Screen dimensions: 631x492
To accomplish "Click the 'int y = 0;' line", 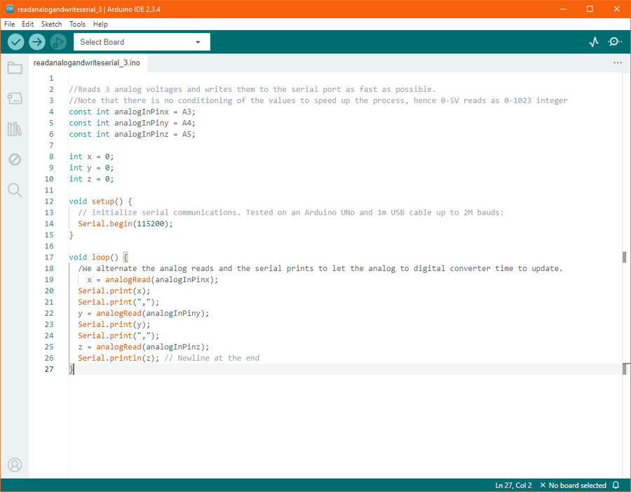I will coord(91,168).
